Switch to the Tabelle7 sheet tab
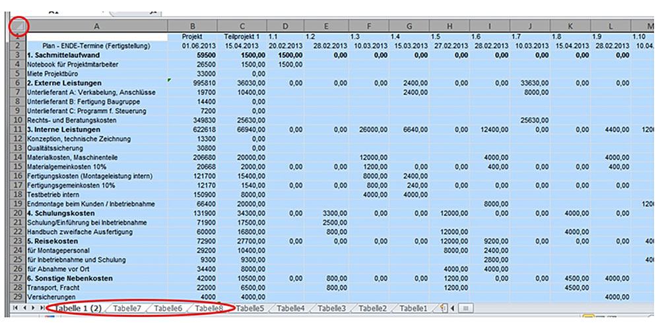The height and width of the screenshot is (323, 660). pyautogui.click(x=127, y=308)
